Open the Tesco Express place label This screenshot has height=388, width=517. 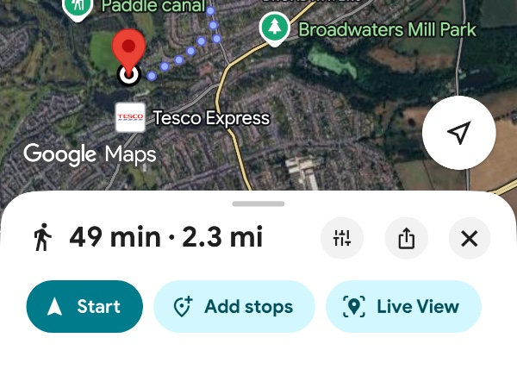[211, 117]
